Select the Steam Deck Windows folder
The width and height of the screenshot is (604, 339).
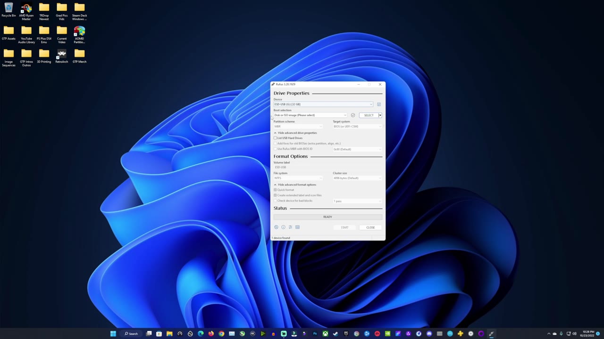click(79, 12)
